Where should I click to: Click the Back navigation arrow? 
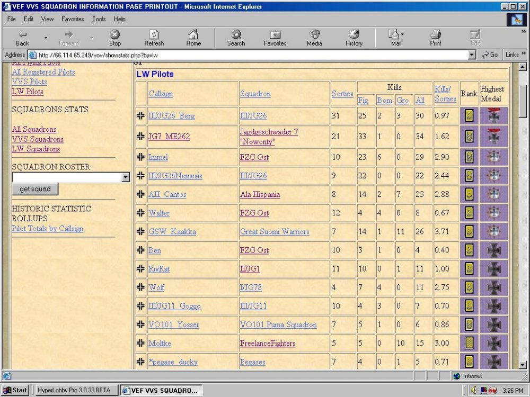(x=22, y=35)
